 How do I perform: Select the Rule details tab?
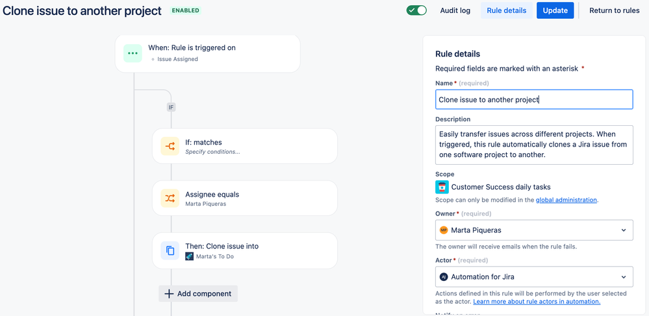[x=506, y=11]
